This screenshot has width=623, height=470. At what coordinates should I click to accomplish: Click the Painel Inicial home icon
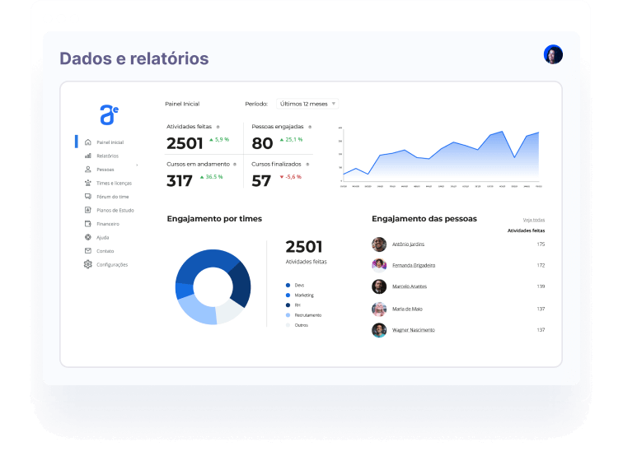point(88,142)
